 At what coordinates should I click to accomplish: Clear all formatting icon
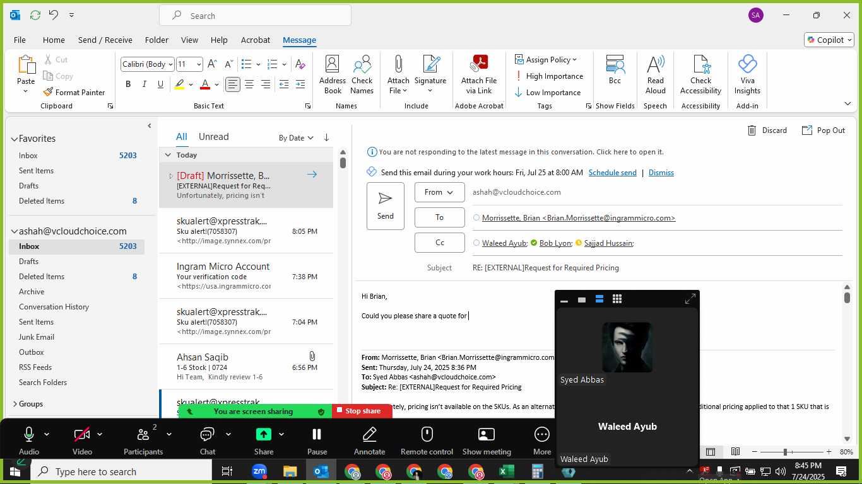(300, 64)
